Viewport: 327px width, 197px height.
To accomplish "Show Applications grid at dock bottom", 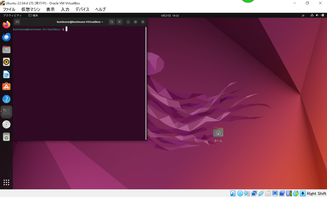I will pos(6,182).
